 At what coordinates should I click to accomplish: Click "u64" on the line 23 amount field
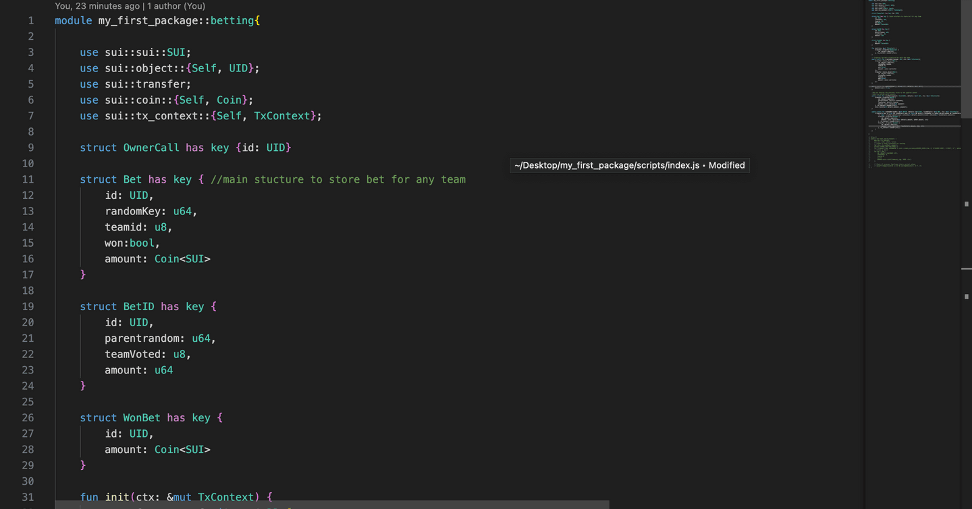pos(163,370)
